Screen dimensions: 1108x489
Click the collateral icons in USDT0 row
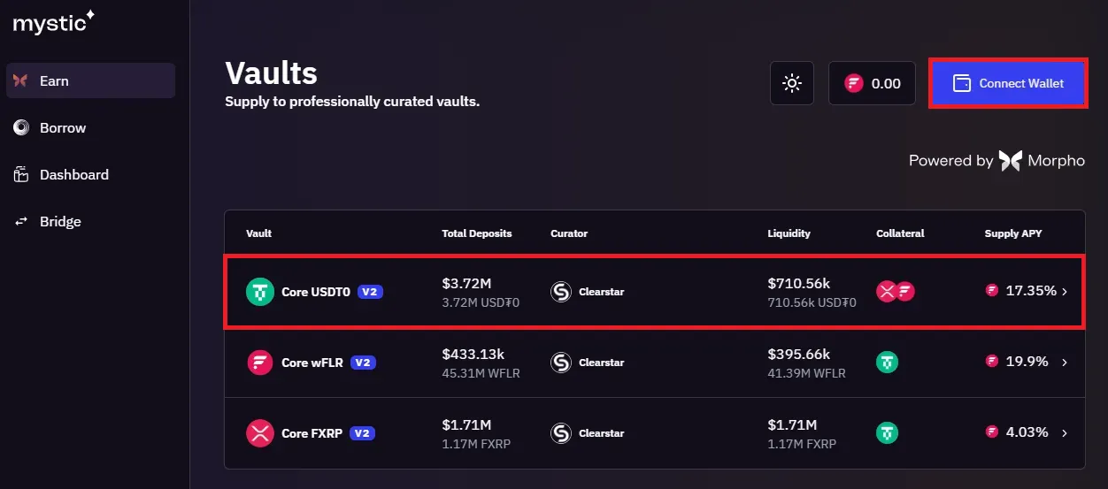[x=895, y=291]
